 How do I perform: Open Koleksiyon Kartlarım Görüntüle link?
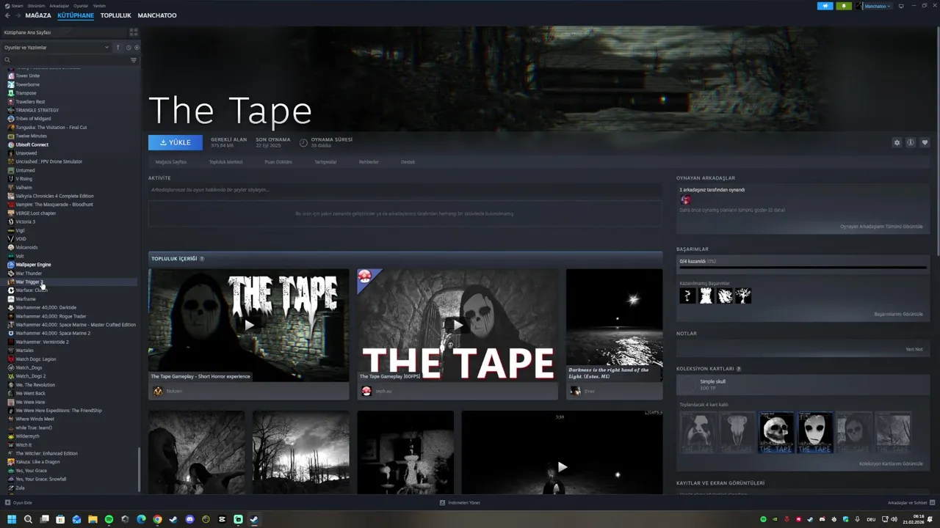891,463
